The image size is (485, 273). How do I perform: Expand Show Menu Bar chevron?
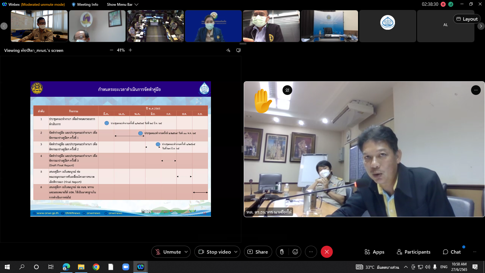(136, 5)
